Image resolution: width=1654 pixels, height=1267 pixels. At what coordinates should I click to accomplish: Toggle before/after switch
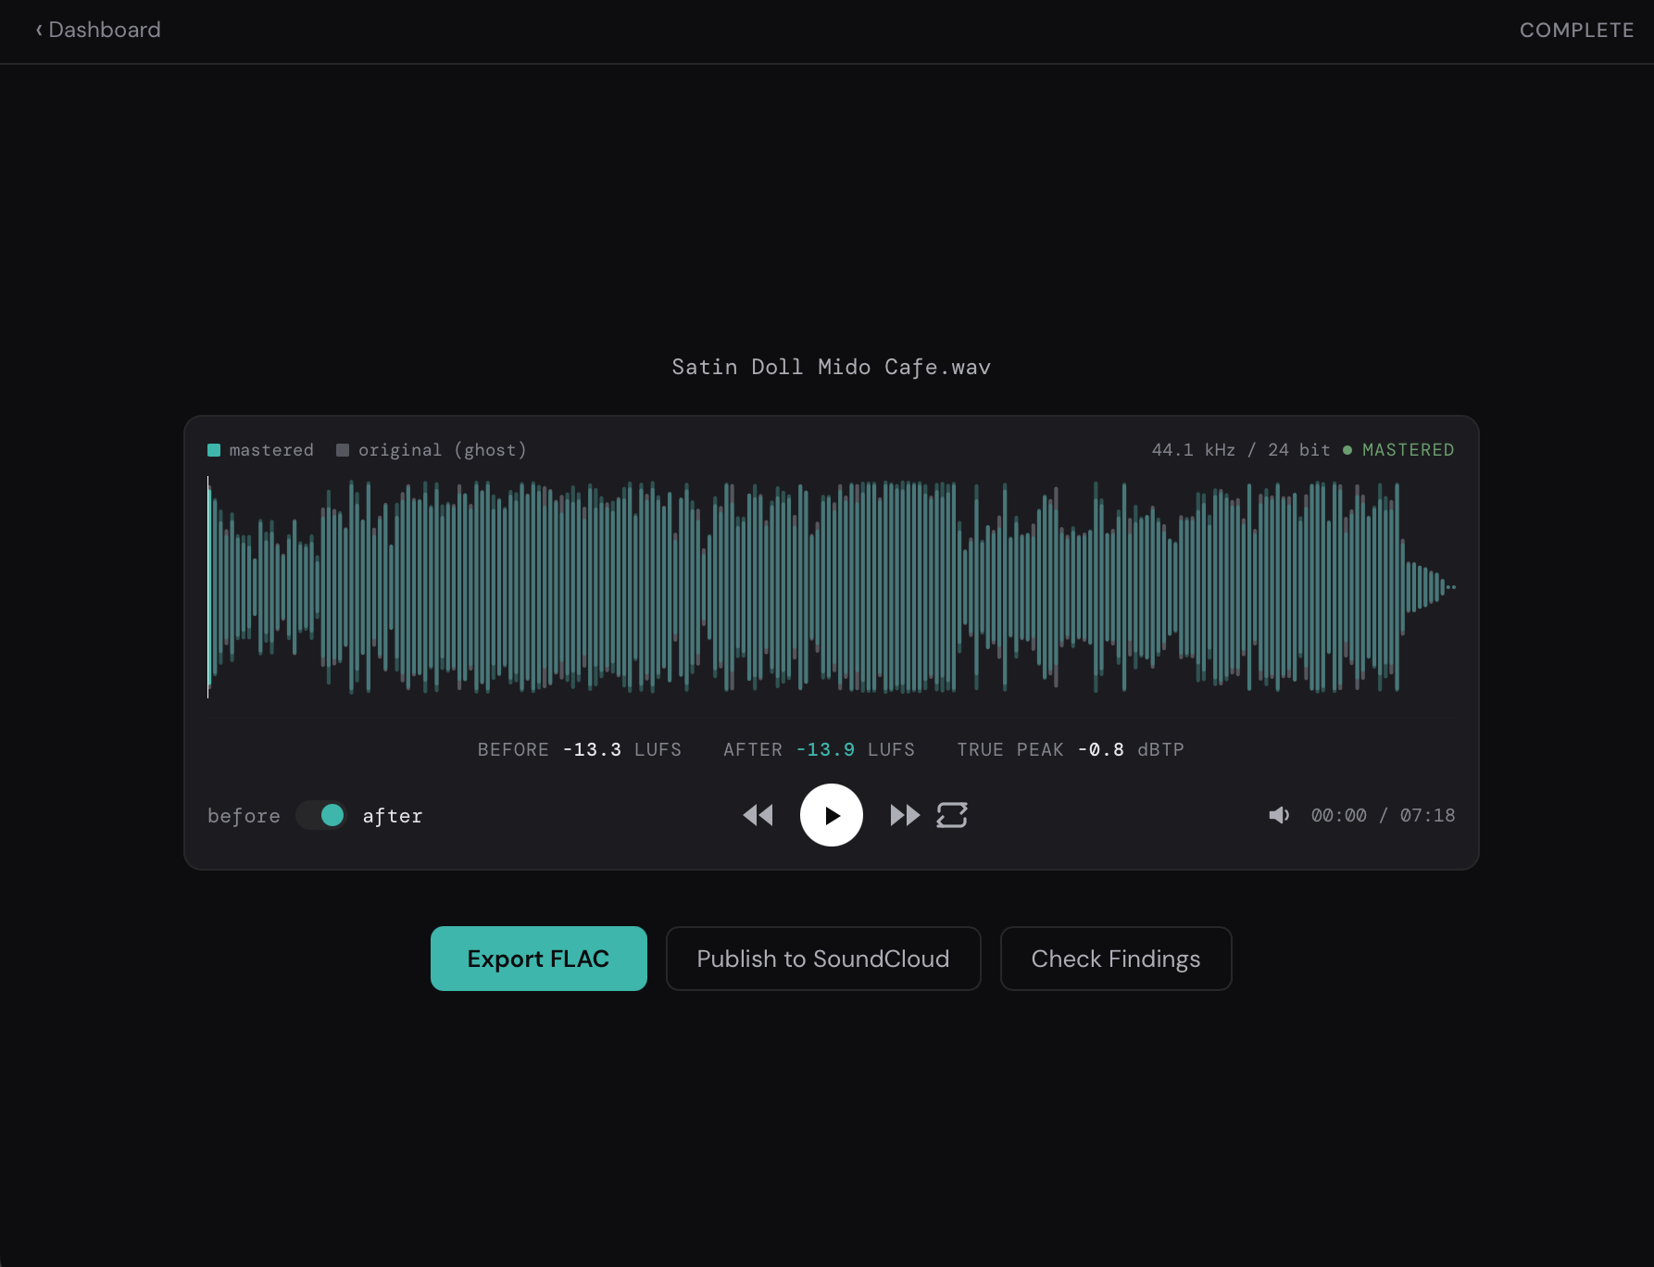pyautogui.click(x=321, y=815)
